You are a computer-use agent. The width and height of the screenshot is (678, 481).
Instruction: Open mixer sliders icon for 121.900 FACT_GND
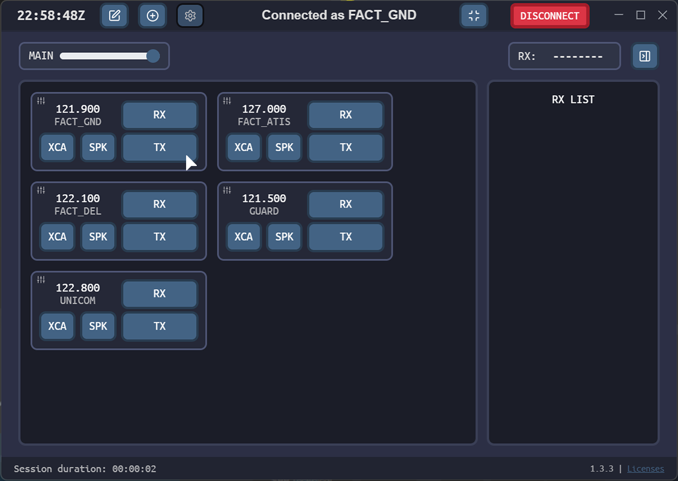coord(41,101)
